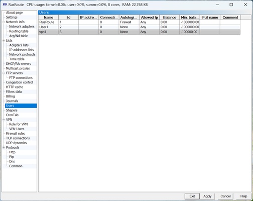Click the RusRoute RR title bar icon
This screenshot has height=201, width=253.
coord(5,5)
